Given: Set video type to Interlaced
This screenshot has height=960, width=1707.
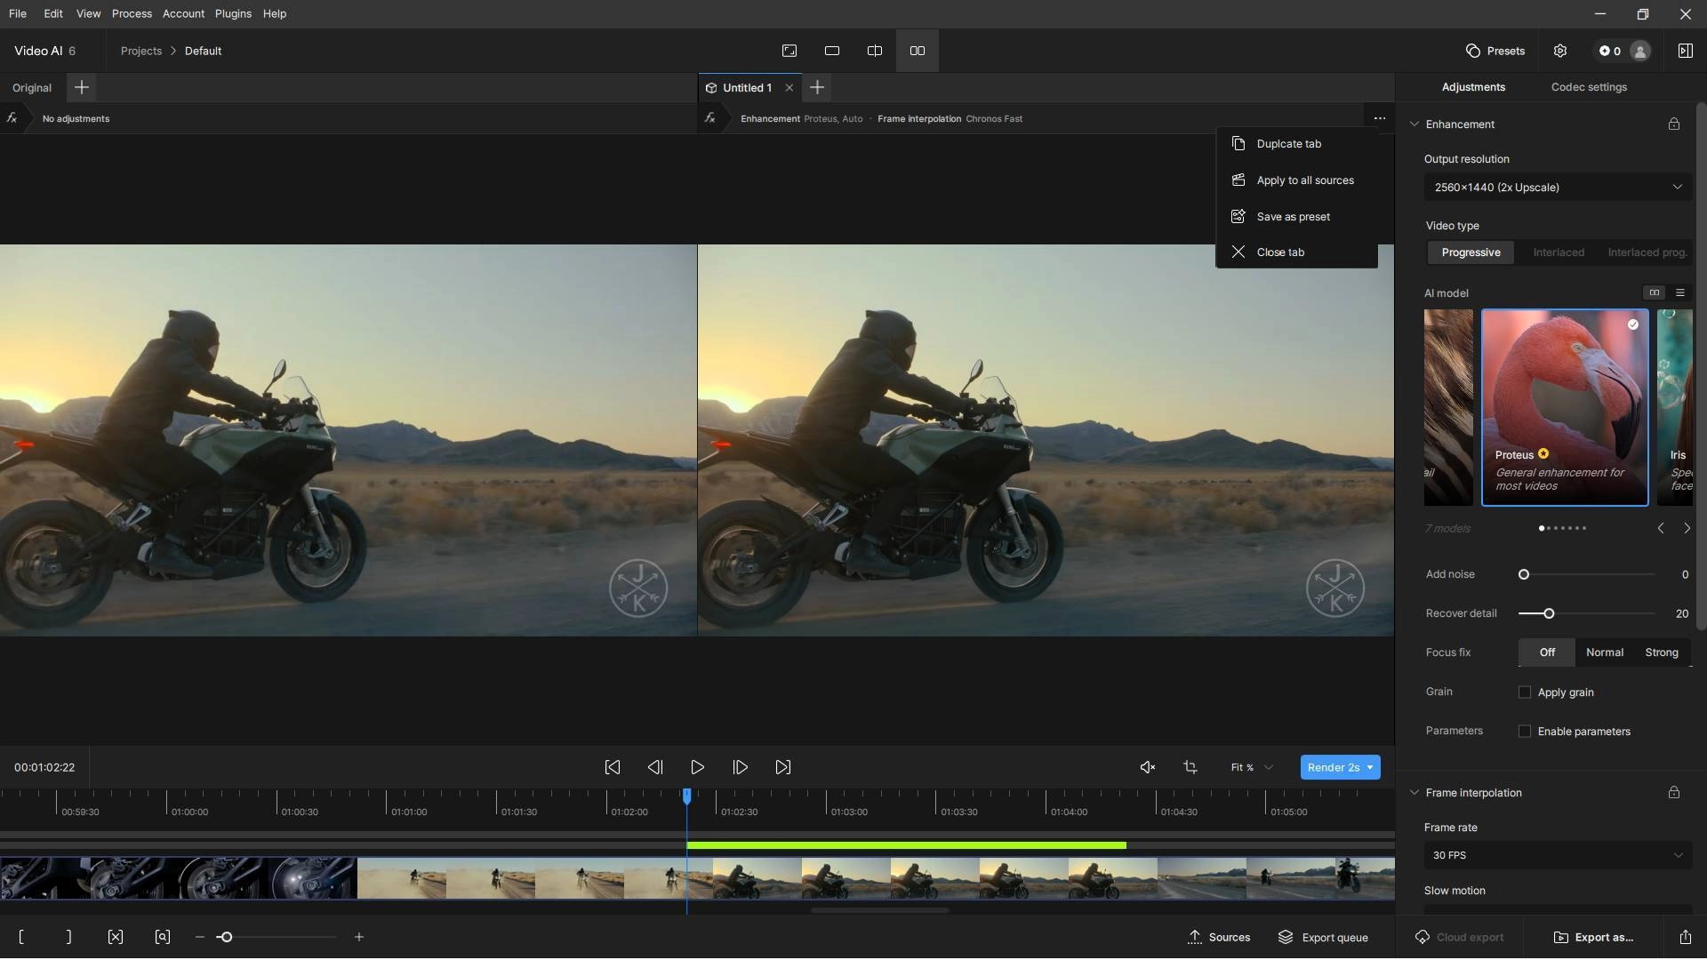Looking at the screenshot, I should [x=1559, y=252].
